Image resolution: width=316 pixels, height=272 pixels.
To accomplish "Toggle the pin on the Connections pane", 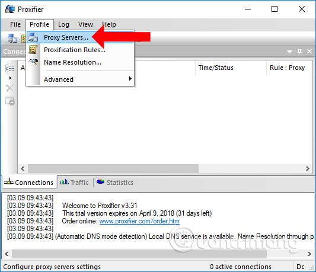I will point(299,52).
